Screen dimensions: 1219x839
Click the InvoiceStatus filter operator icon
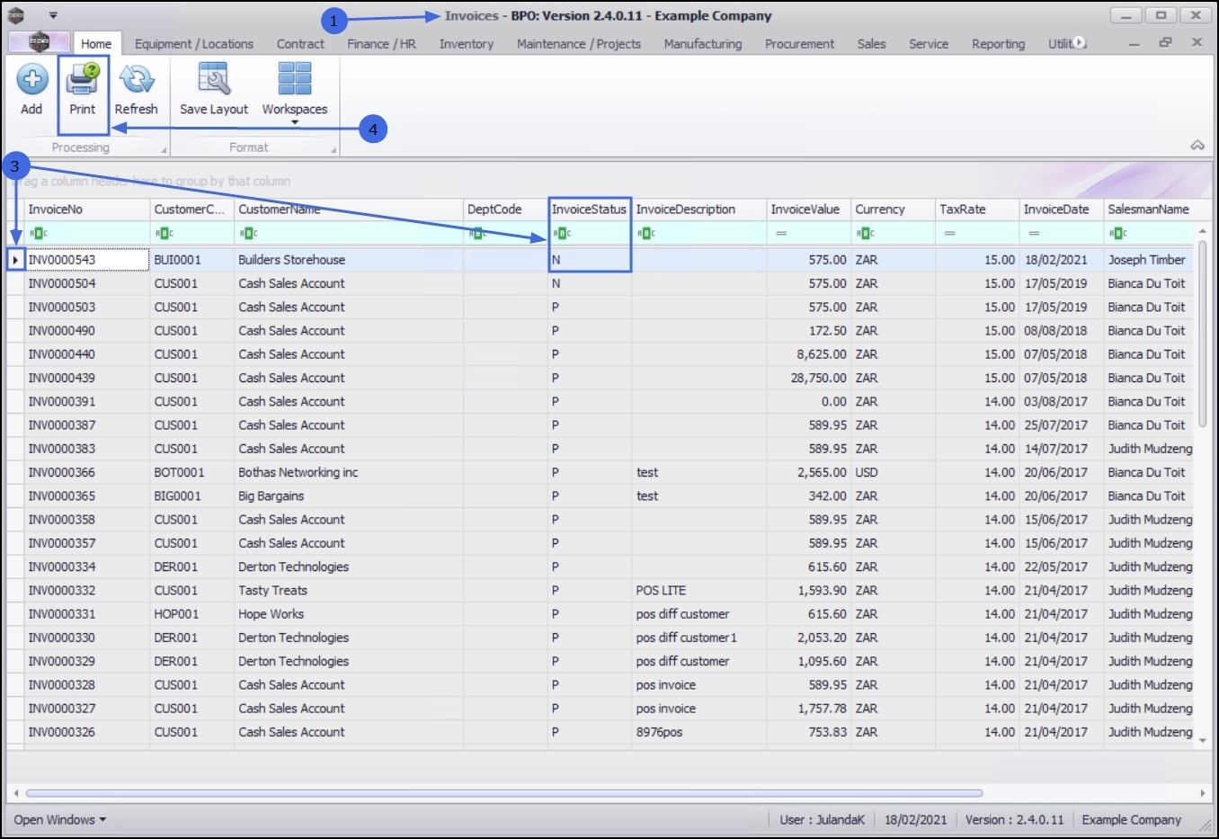[562, 234]
